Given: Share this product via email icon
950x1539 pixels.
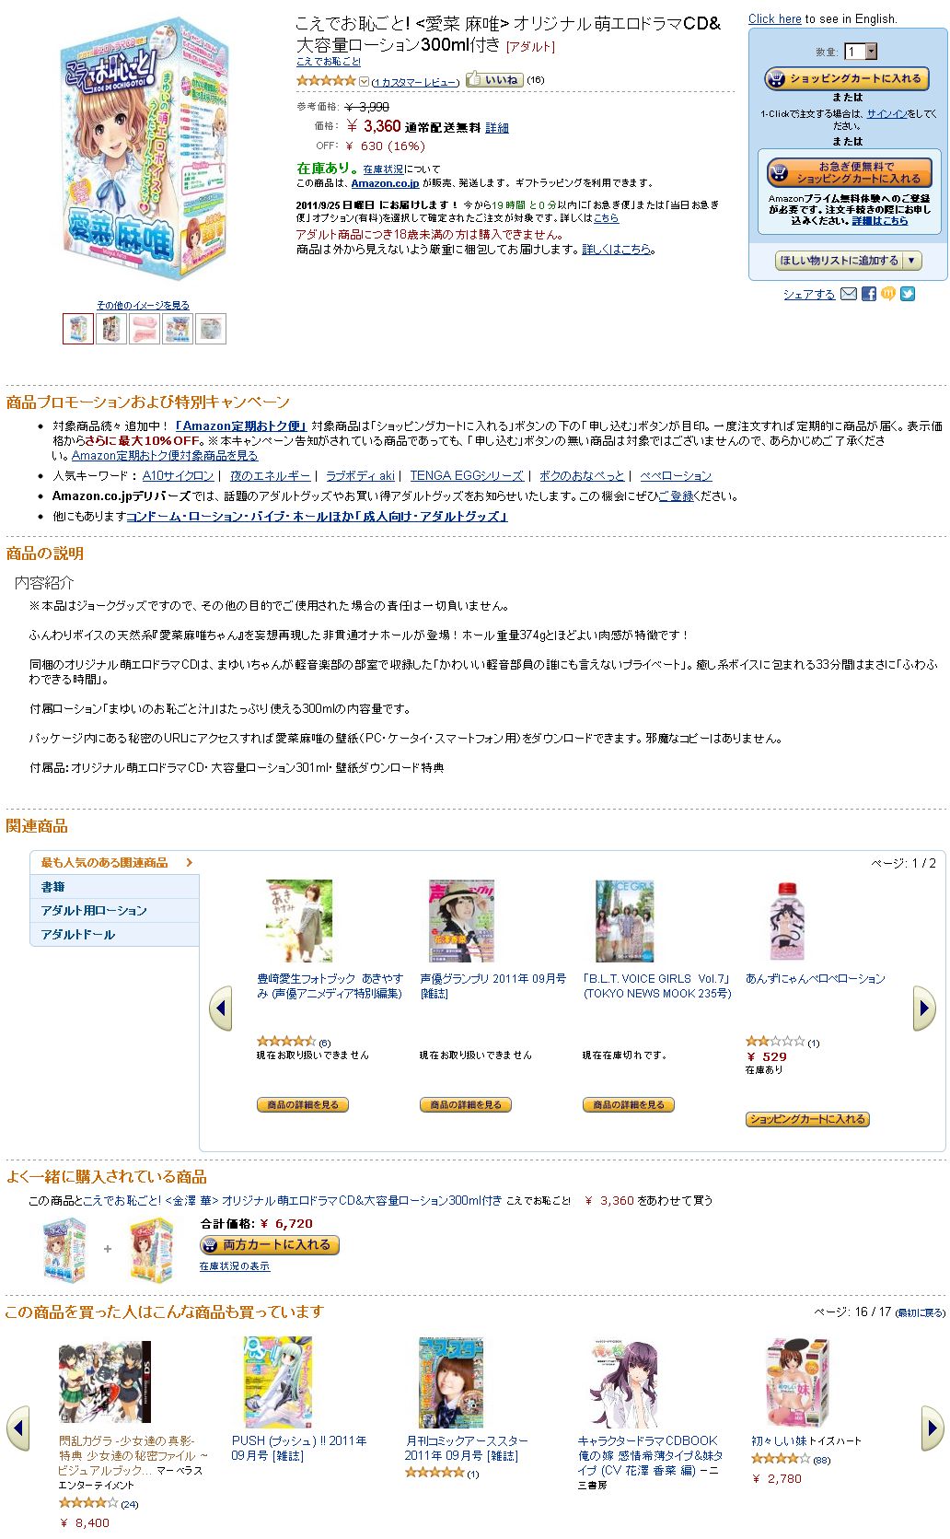Looking at the screenshot, I should click(849, 294).
